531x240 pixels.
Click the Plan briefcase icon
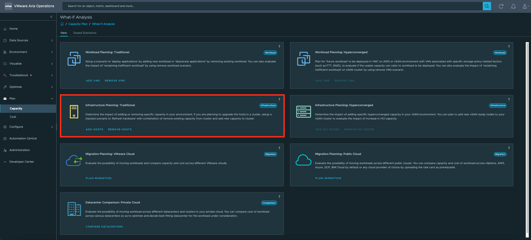pyautogui.click(x=5, y=99)
